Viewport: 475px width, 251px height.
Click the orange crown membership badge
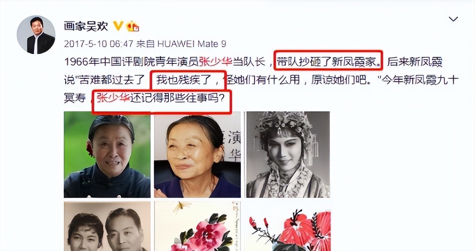coord(133,26)
